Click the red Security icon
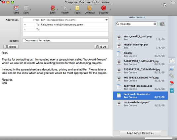 (104, 8)
